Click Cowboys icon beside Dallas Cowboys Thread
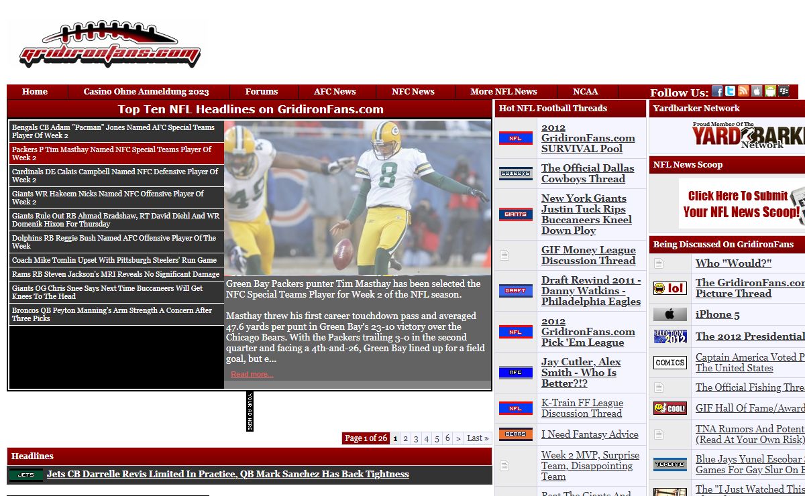 click(x=516, y=174)
